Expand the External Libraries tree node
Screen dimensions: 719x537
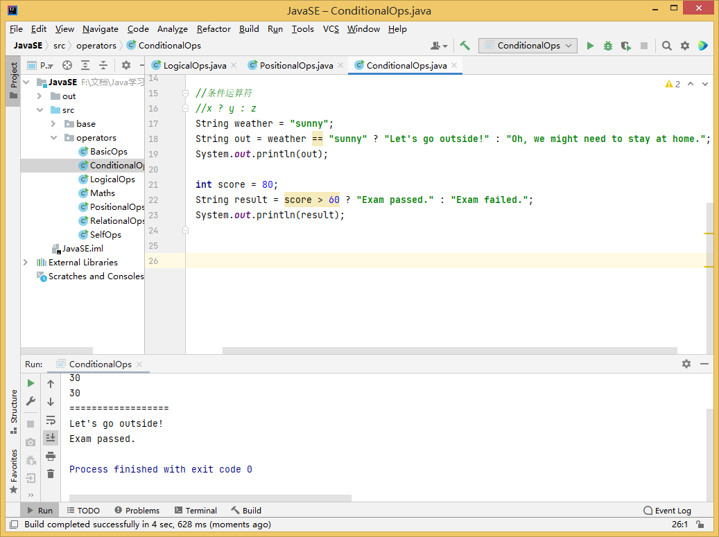pos(26,263)
